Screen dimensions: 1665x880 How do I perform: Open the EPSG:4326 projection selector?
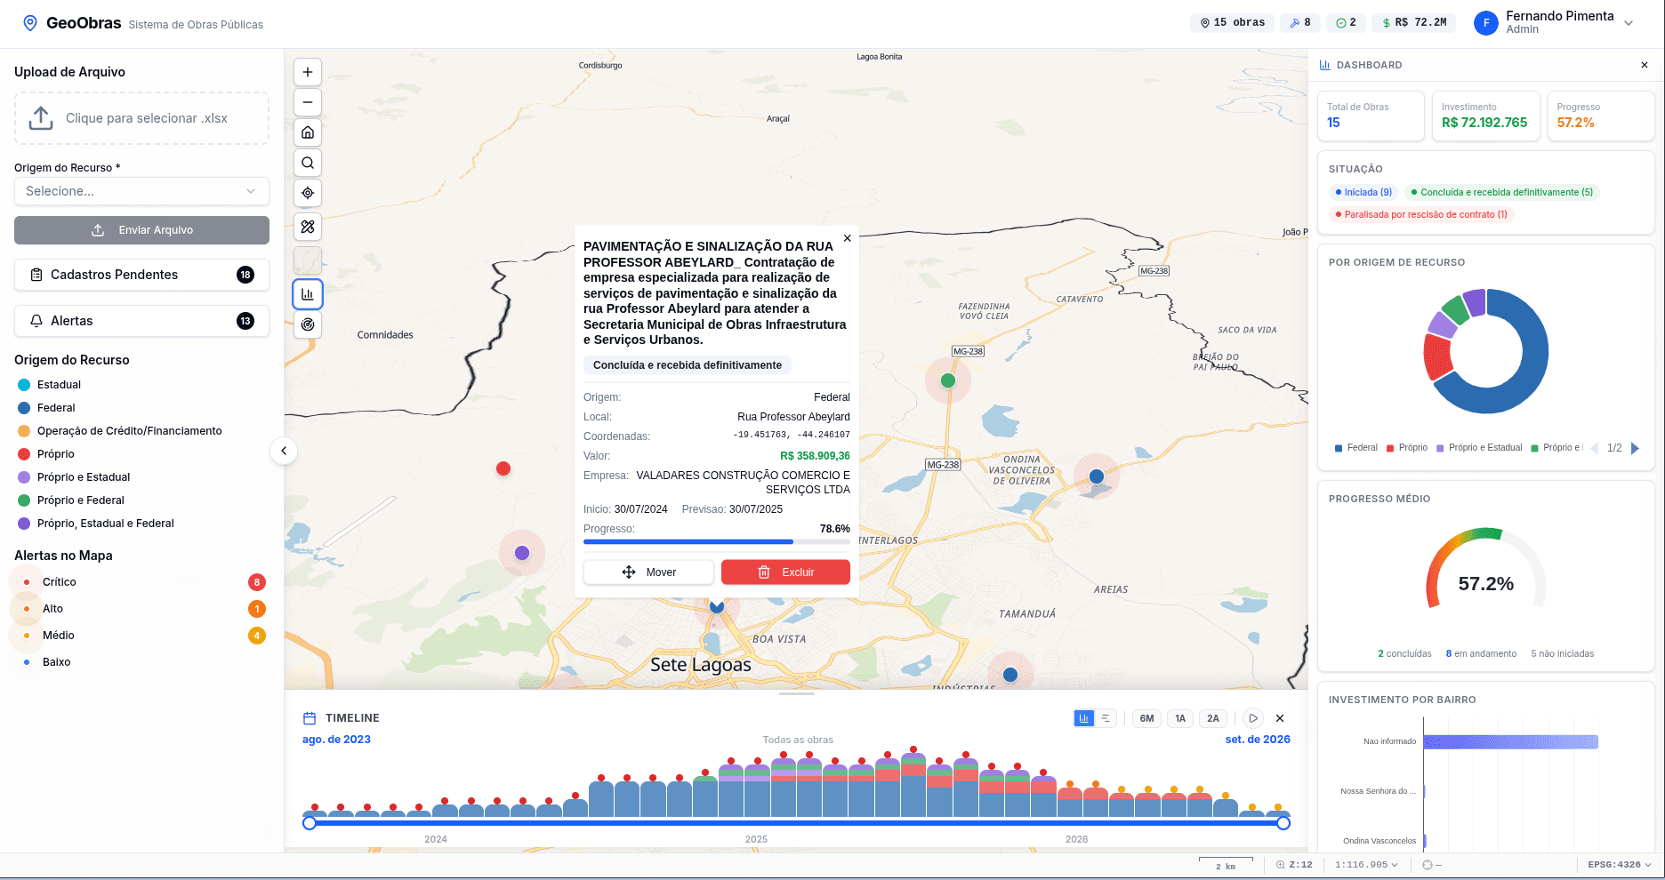(x=1619, y=865)
